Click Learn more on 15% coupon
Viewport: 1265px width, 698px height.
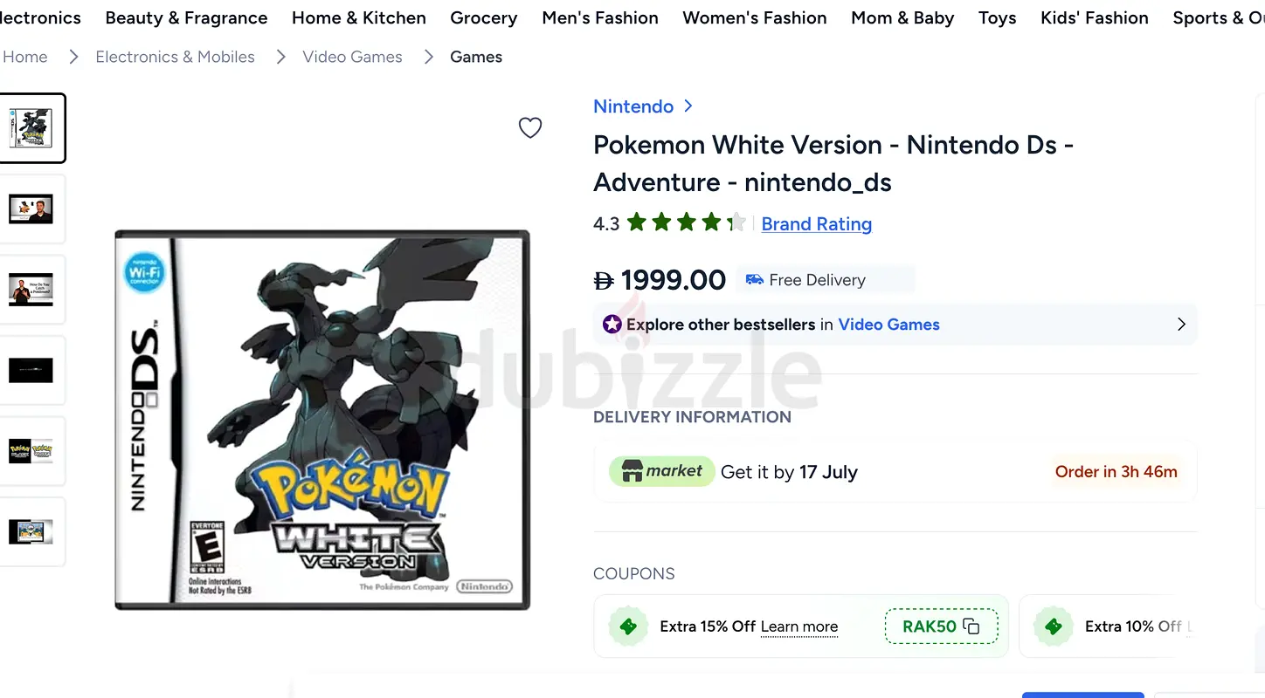(x=799, y=626)
